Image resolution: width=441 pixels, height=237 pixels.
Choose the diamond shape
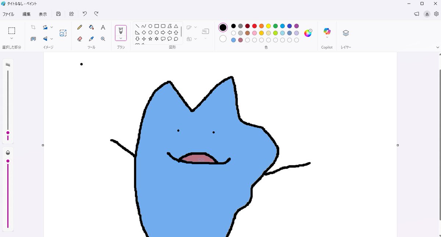(x=144, y=32)
